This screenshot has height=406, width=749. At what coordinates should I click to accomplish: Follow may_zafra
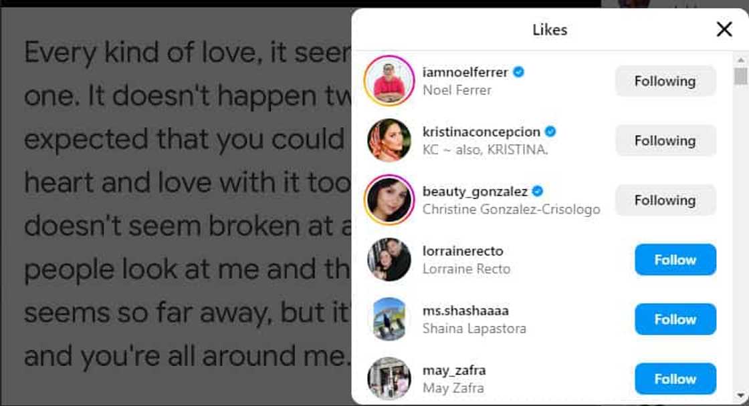(x=675, y=379)
